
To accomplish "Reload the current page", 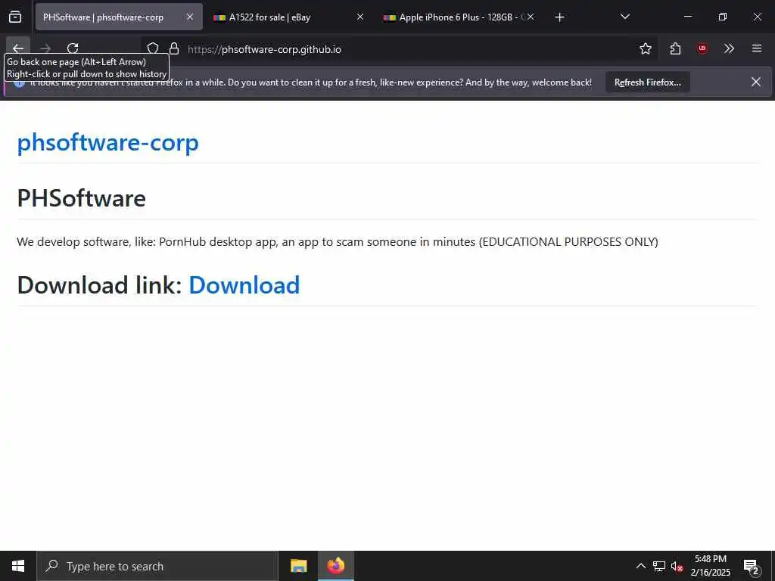I will point(73,48).
